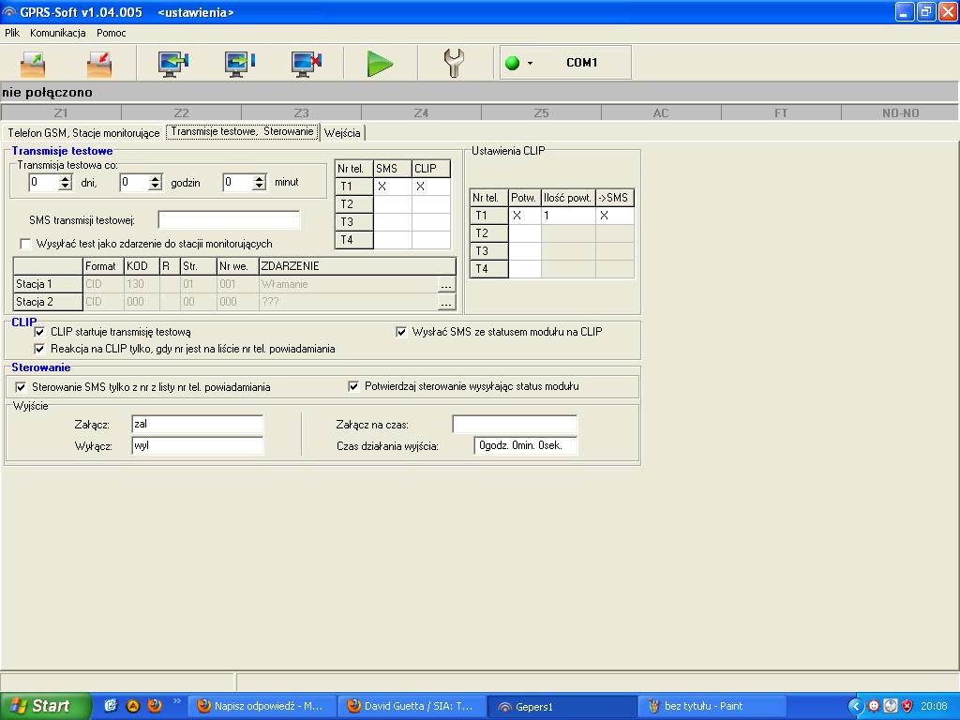Toggle T1 ->SMS cell in CLIP settings

tap(615, 216)
